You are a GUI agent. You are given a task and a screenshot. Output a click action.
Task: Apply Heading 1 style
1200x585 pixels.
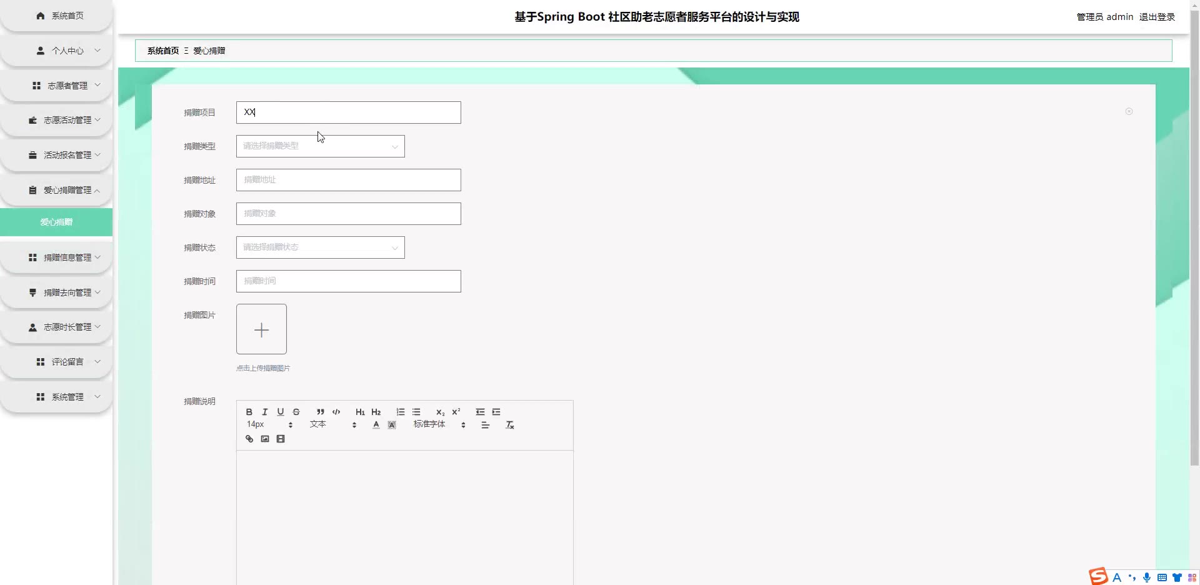(360, 412)
